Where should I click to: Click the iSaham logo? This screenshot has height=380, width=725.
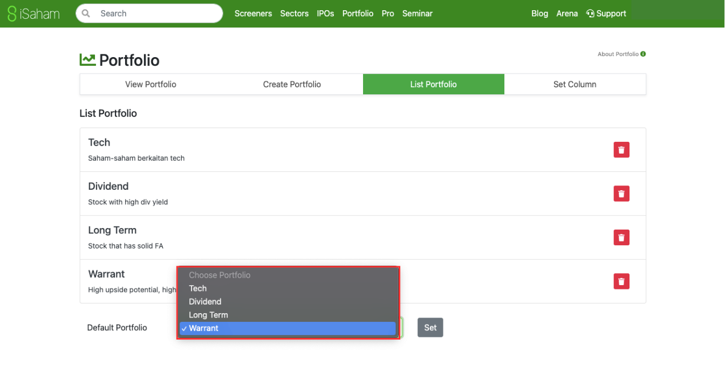coord(33,13)
